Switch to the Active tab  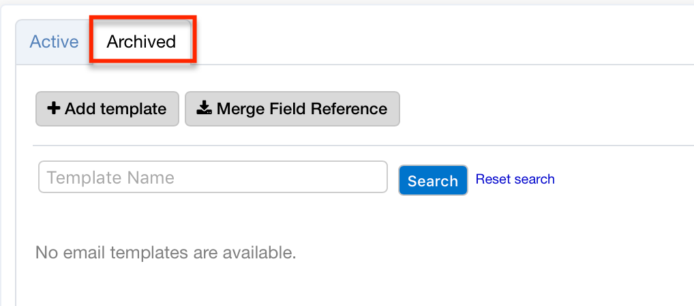click(54, 42)
